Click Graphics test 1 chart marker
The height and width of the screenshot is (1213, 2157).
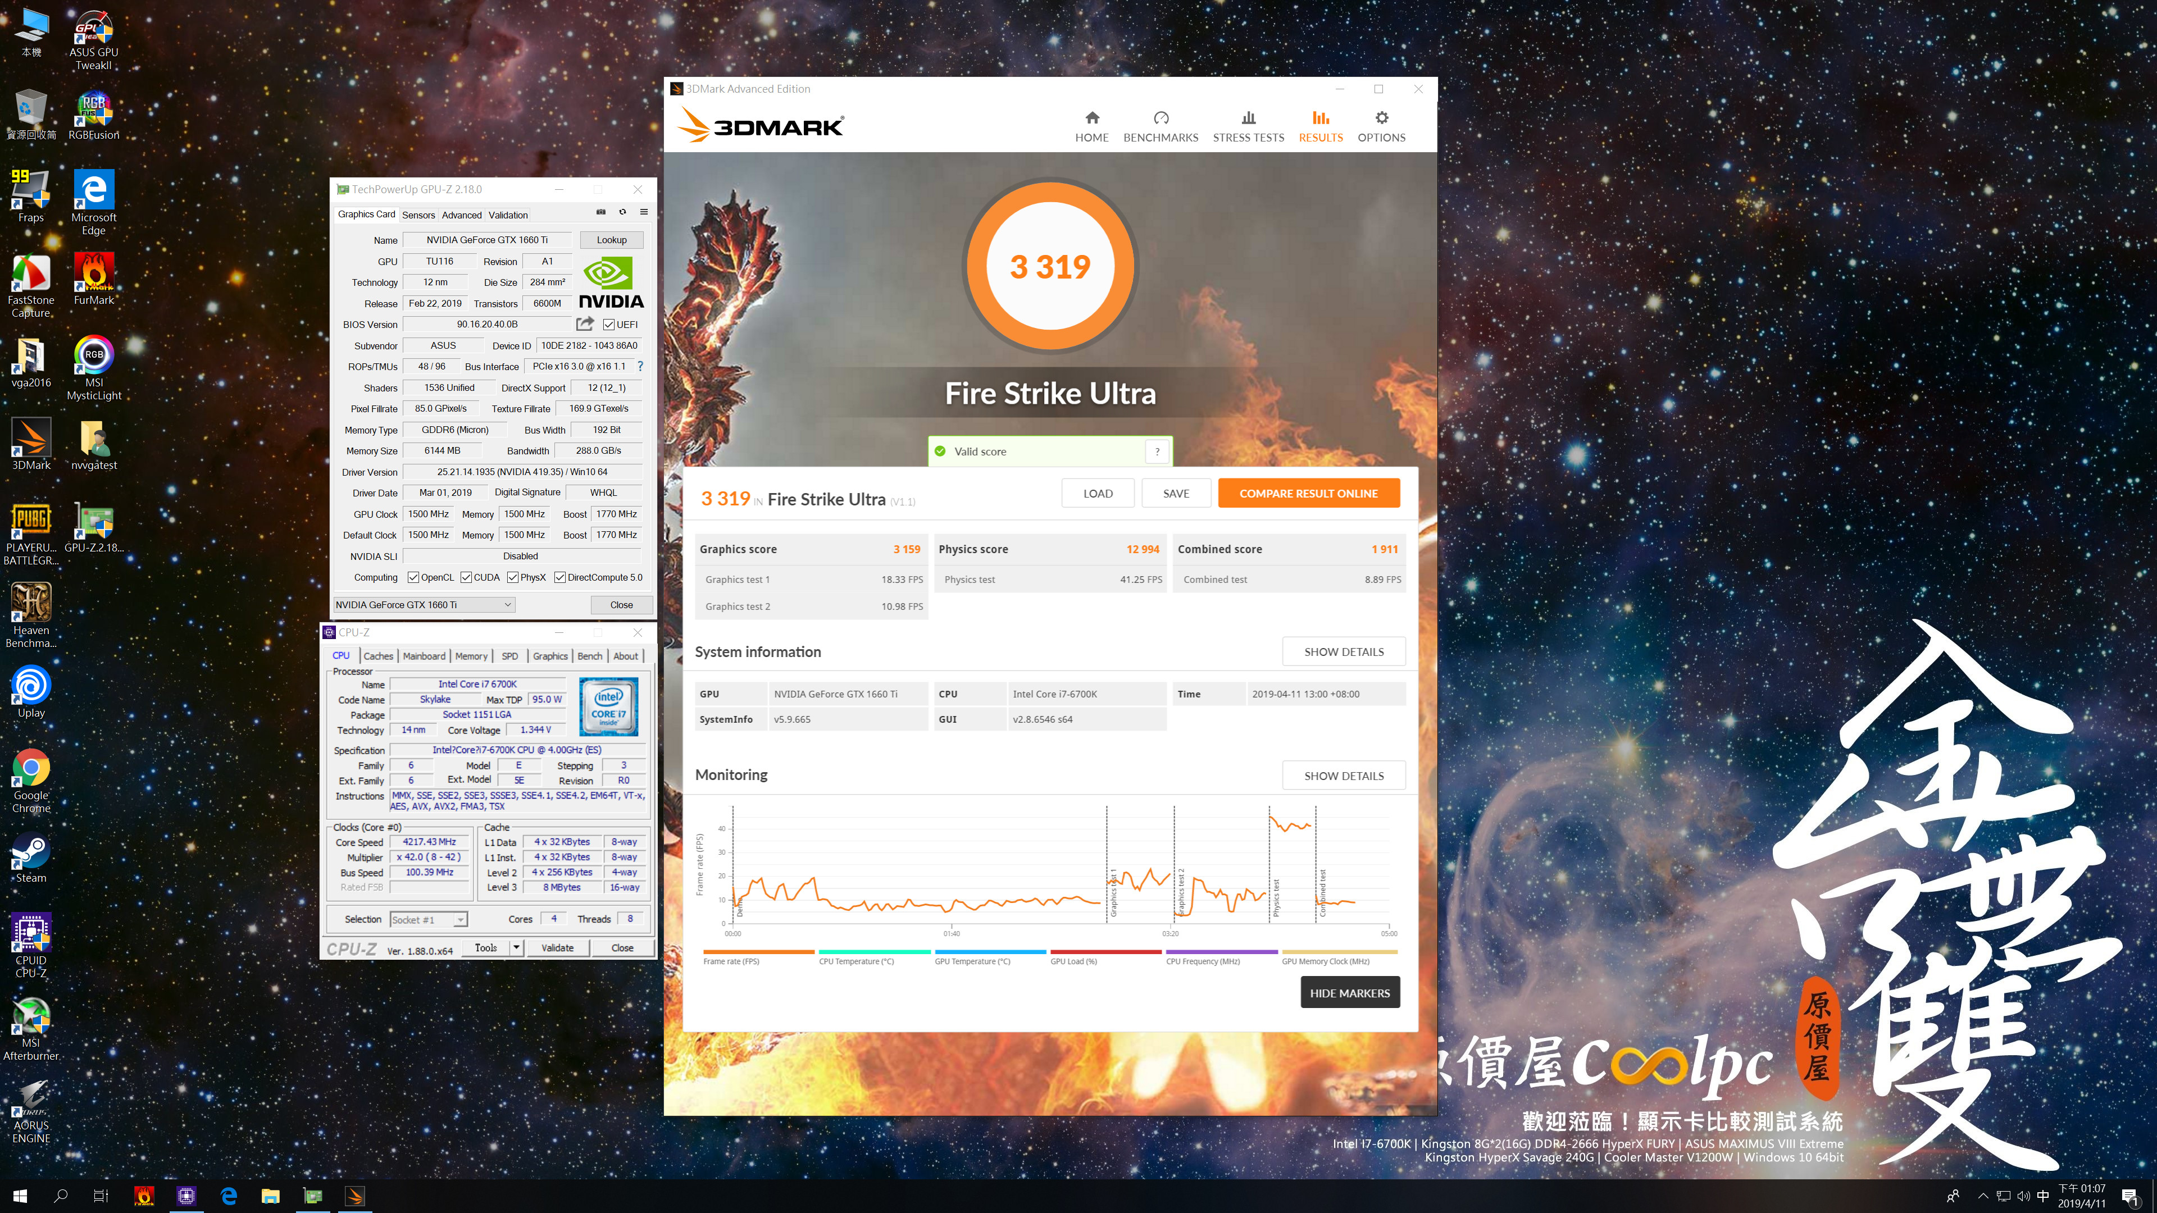tap(1114, 892)
